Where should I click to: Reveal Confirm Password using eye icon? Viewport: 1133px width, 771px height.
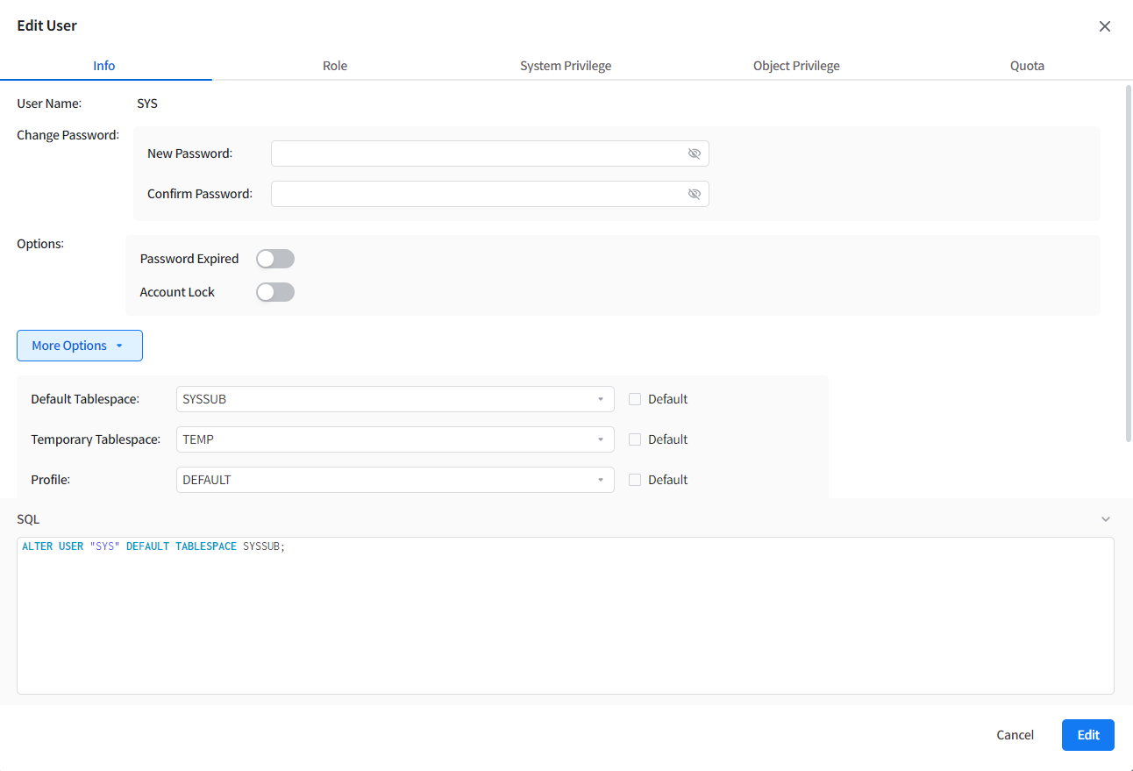click(x=694, y=194)
